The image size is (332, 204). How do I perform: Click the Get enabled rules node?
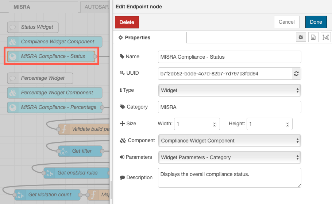click(77, 173)
